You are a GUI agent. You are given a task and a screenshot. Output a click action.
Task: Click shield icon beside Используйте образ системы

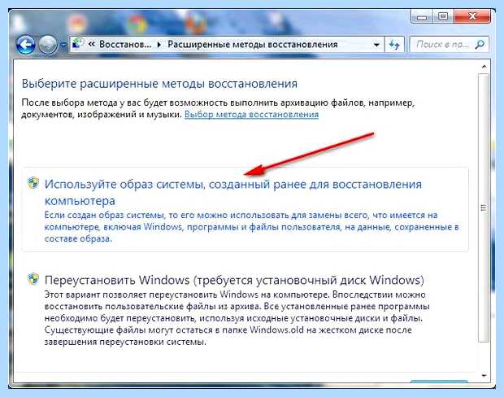click(x=33, y=183)
